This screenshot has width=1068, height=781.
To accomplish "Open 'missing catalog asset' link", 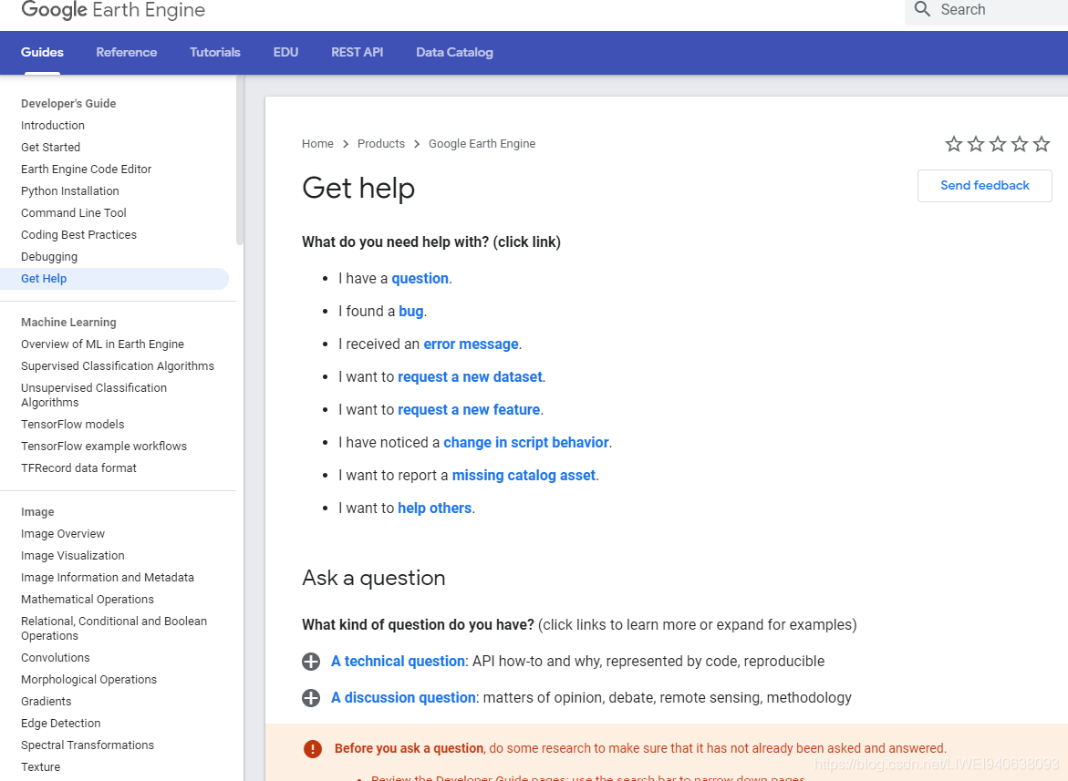I will (x=524, y=475).
